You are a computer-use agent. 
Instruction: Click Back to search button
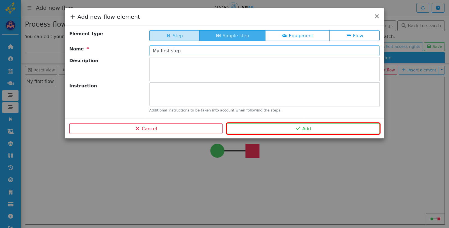421,26
